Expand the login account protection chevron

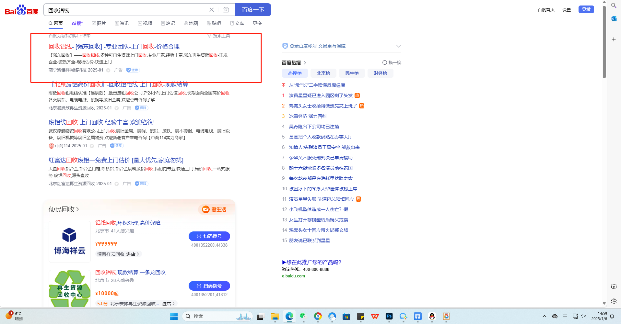pyautogui.click(x=398, y=46)
